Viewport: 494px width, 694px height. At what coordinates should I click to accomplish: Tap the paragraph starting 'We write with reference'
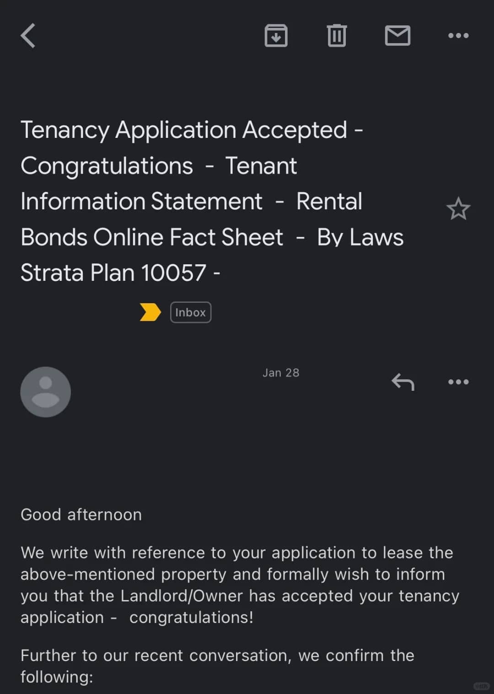240,585
